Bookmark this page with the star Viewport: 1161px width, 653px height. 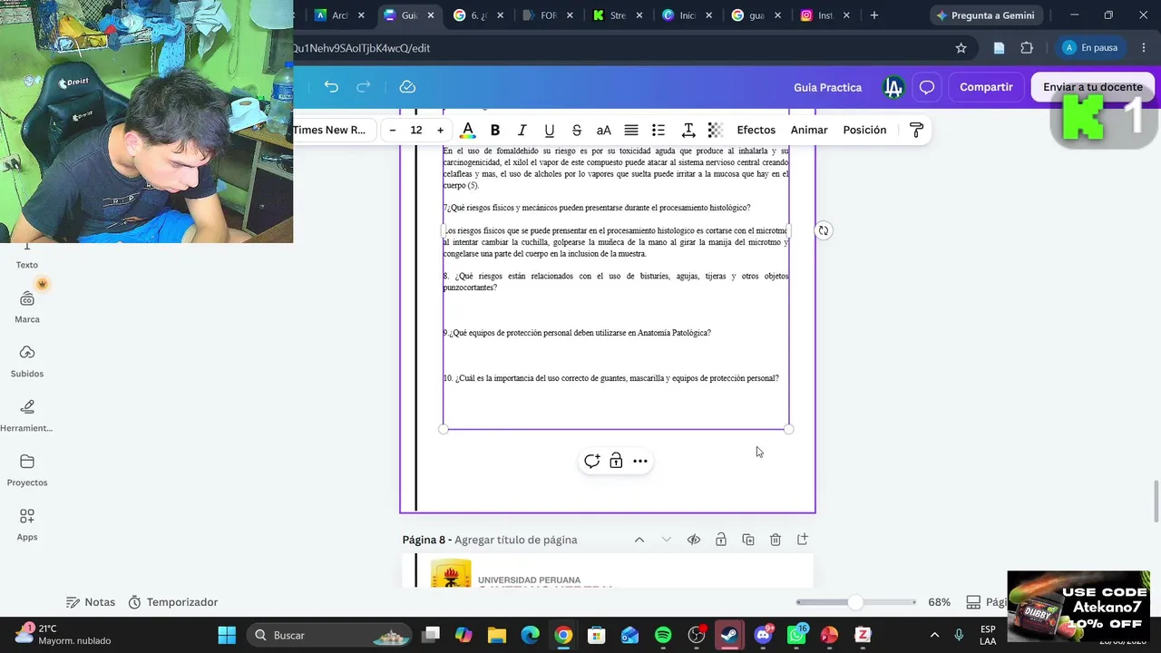961,48
